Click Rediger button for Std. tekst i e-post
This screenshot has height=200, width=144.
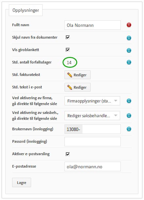(x=78, y=87)
